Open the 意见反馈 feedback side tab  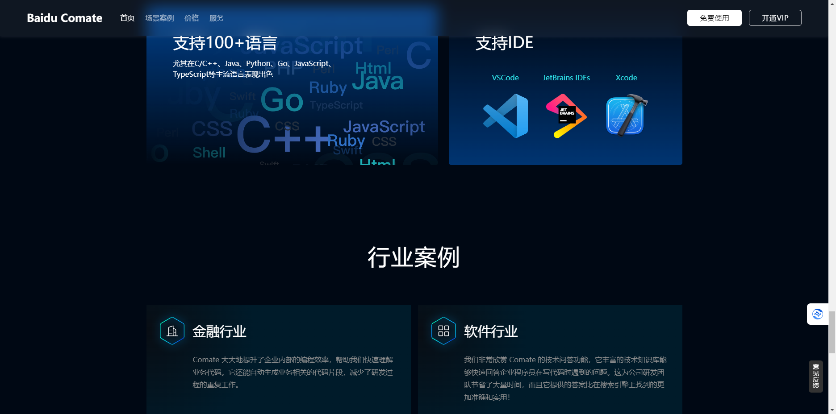815,377
